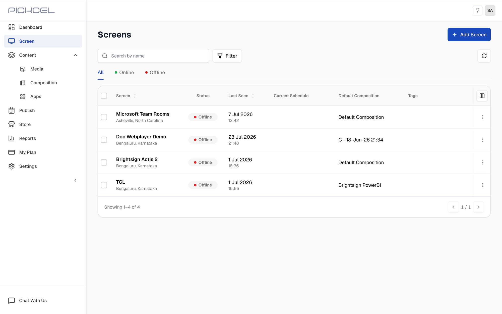
Task: Select the Screen sidebar item
Action: point(43,41)
